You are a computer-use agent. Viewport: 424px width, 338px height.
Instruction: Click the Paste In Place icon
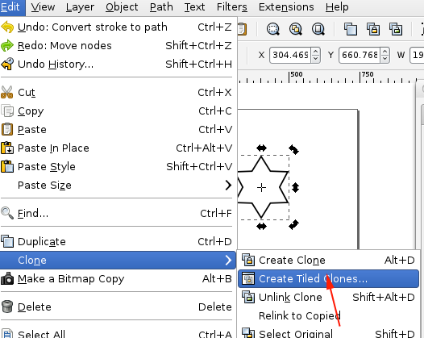pos(7,148)
